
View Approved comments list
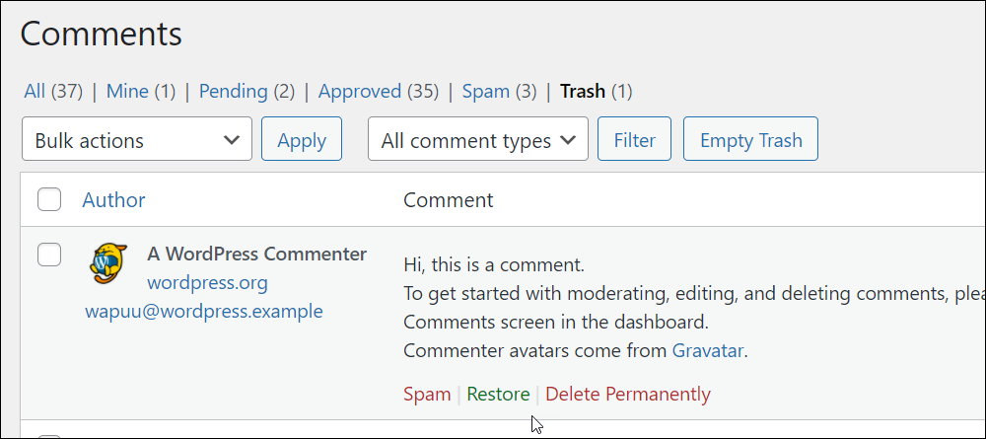click(360, 91)
